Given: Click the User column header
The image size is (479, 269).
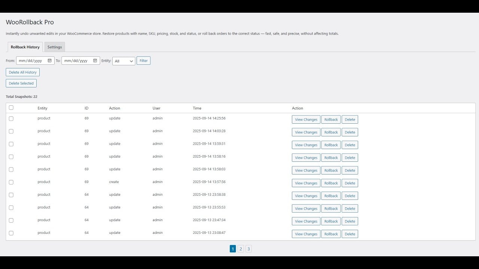Looking at the screenshot, I should tap(156, 108).
